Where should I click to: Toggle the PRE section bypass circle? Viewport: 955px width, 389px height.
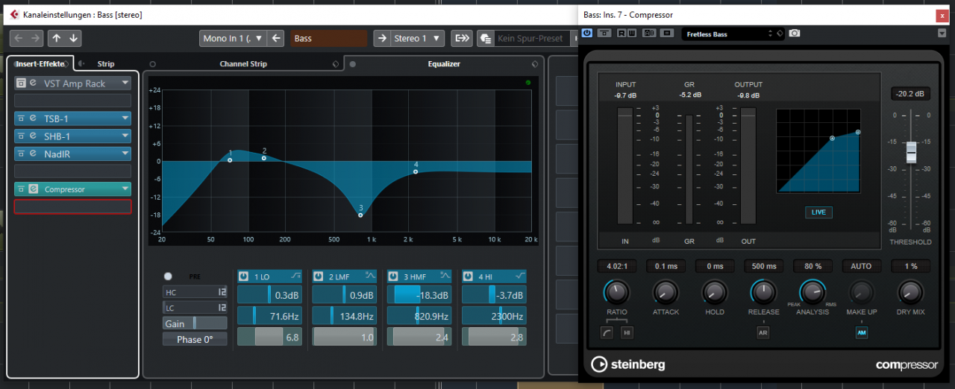click(x=168, y=276)
